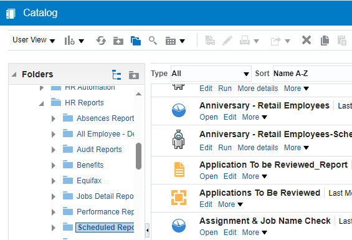Click the Paste clipboard icon
Screen dimensions: 352x240
tap(341, 41)
